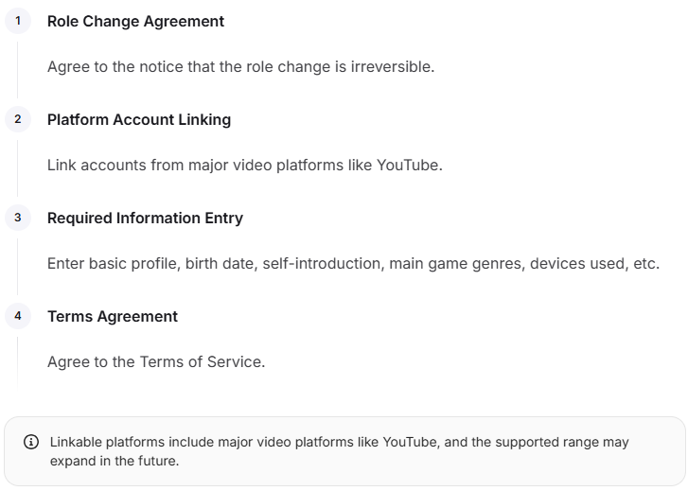Select the Role Change Agreement heading
This screenshot has width=688, height=491.
(135, 21)
